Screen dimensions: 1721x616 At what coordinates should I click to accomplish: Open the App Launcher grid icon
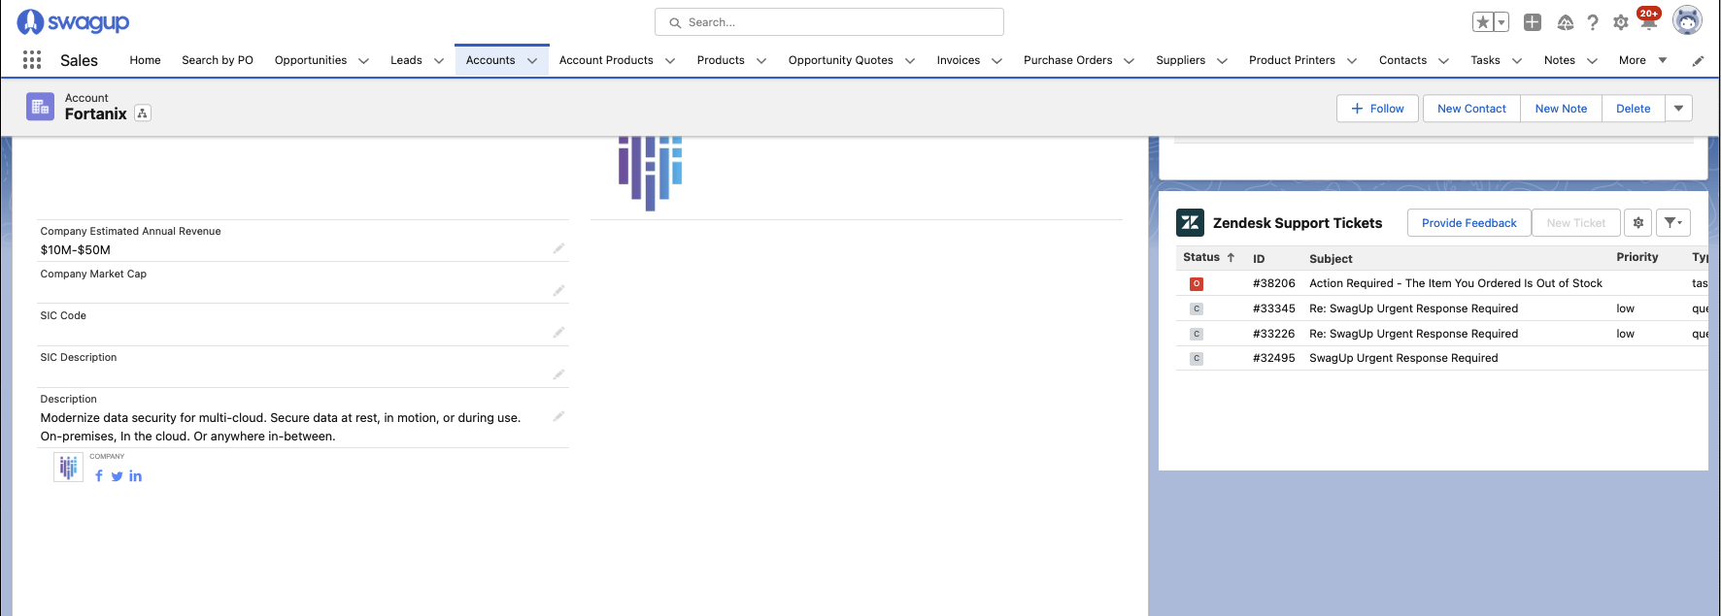(32, 60)
